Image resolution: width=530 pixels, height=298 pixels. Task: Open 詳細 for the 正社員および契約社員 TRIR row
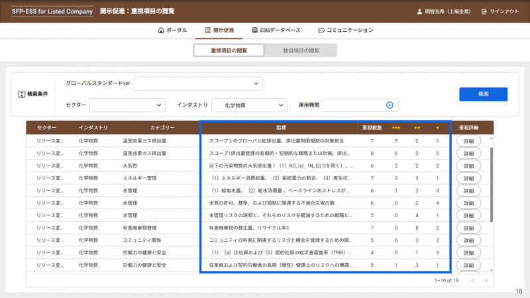tap(468, 253)
